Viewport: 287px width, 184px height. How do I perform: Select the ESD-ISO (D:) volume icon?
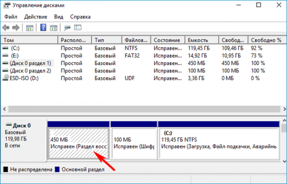tap(5, 78)
